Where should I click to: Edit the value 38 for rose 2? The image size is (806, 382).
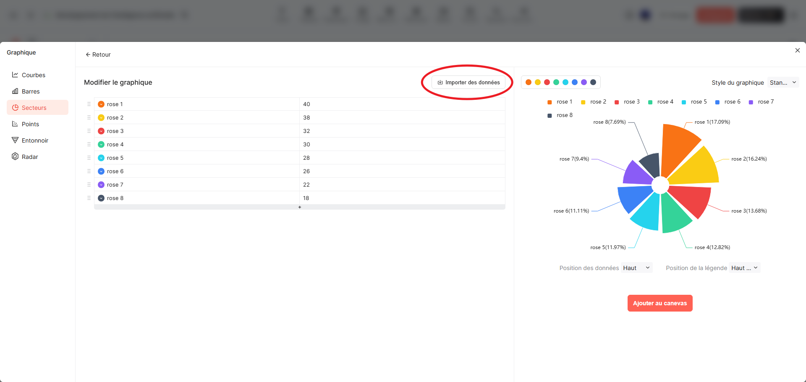coord(402,117)
